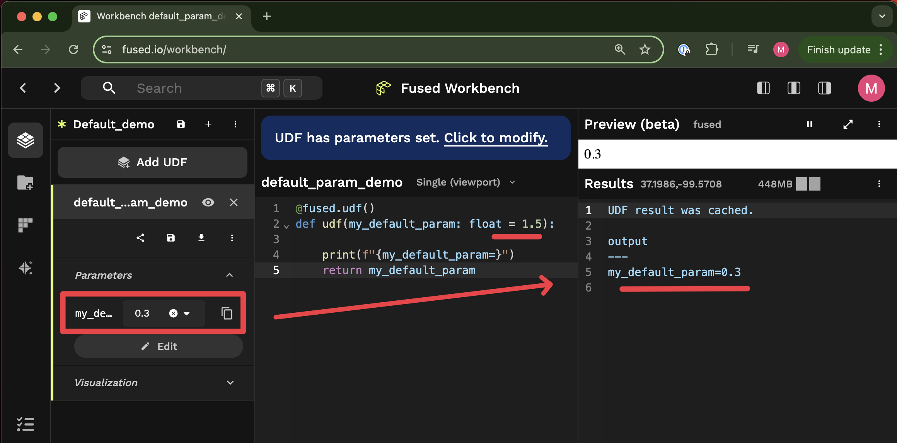This screenshot has height=443, width=897.
Task: Navigate back in Workbench history
Action: click(x=23, y=88)
